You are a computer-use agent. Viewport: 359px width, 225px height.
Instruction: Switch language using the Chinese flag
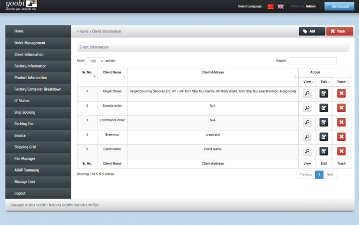(x=271, y=7)
